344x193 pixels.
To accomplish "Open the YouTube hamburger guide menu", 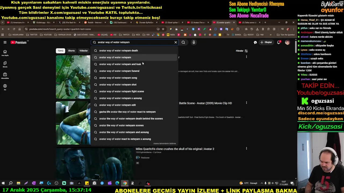I will [5, 42].
